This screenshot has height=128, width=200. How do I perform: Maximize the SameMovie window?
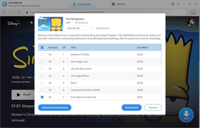tap(190, 4)
